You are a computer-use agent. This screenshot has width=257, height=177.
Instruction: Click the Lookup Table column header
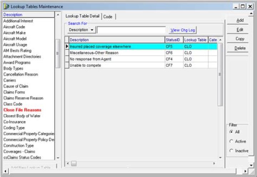pos(196,40)
